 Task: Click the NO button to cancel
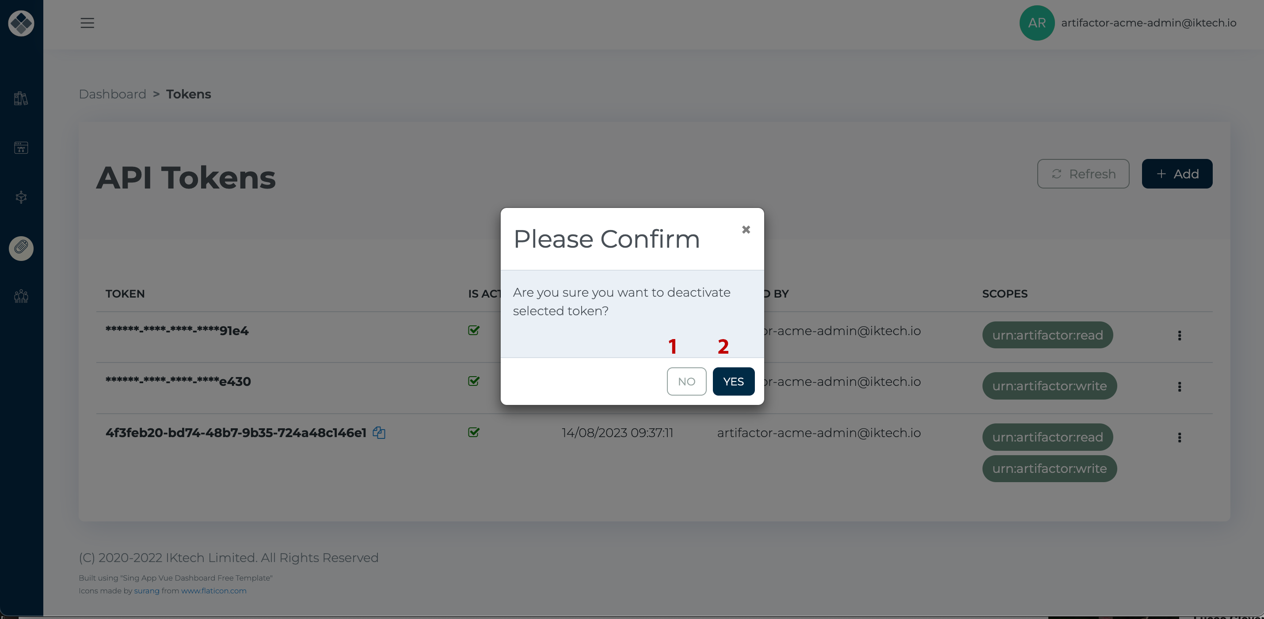(687, 381)
